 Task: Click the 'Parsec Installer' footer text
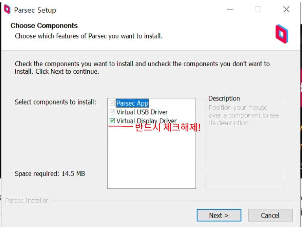point(27,201)
